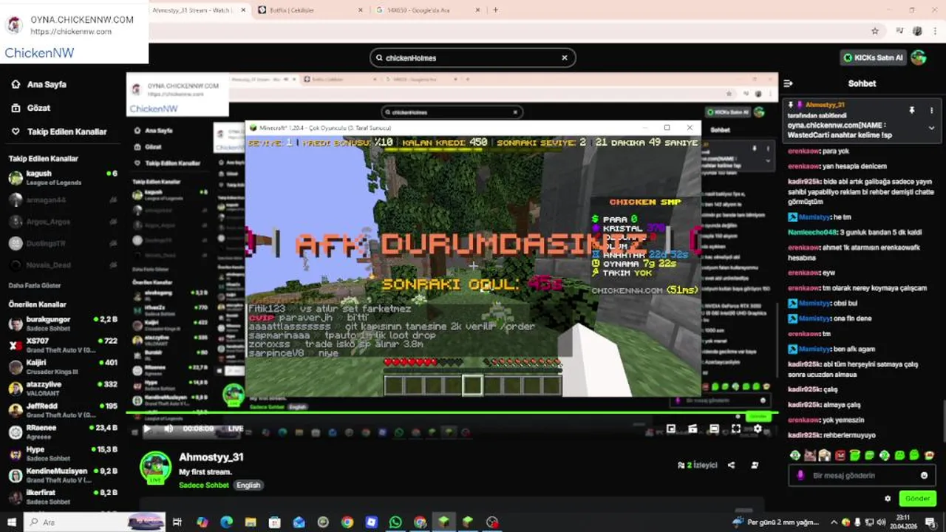The height and width of the screenshot is (532, 946).
Task: Click the pin icon on pinned message
Action: click(912, 110)
